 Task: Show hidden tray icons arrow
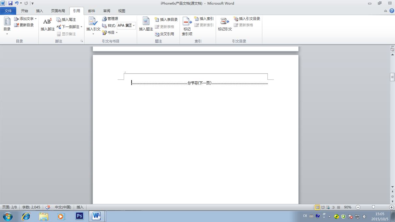click(x=329, y=216)
